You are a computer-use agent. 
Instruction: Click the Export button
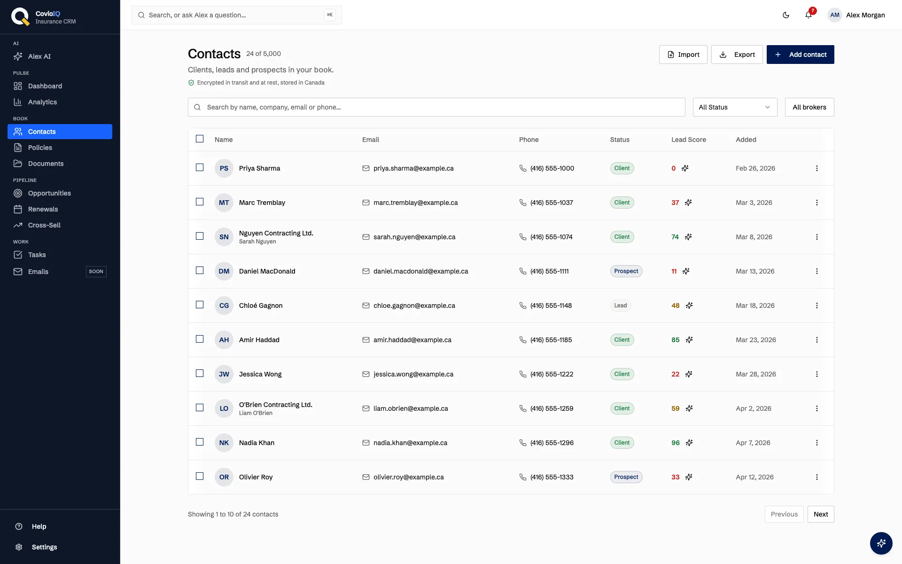[x=737, y=55]
